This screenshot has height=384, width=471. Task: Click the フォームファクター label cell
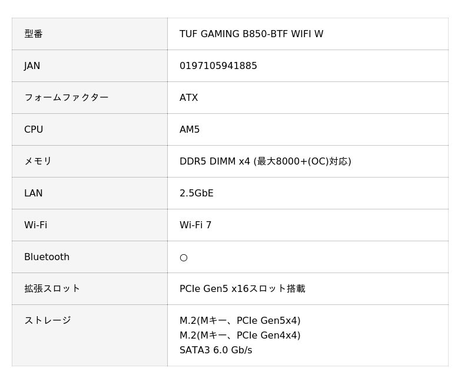(x=67, y=98)
